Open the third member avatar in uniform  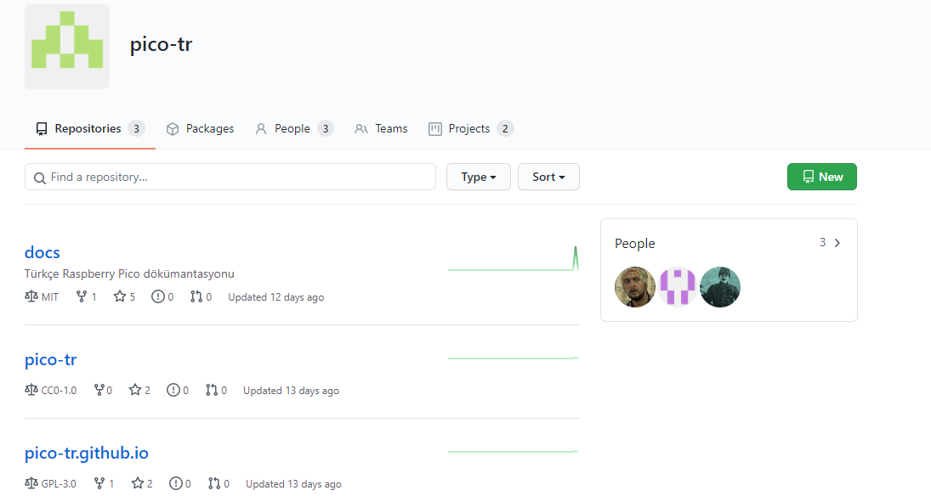pos(720,287)
